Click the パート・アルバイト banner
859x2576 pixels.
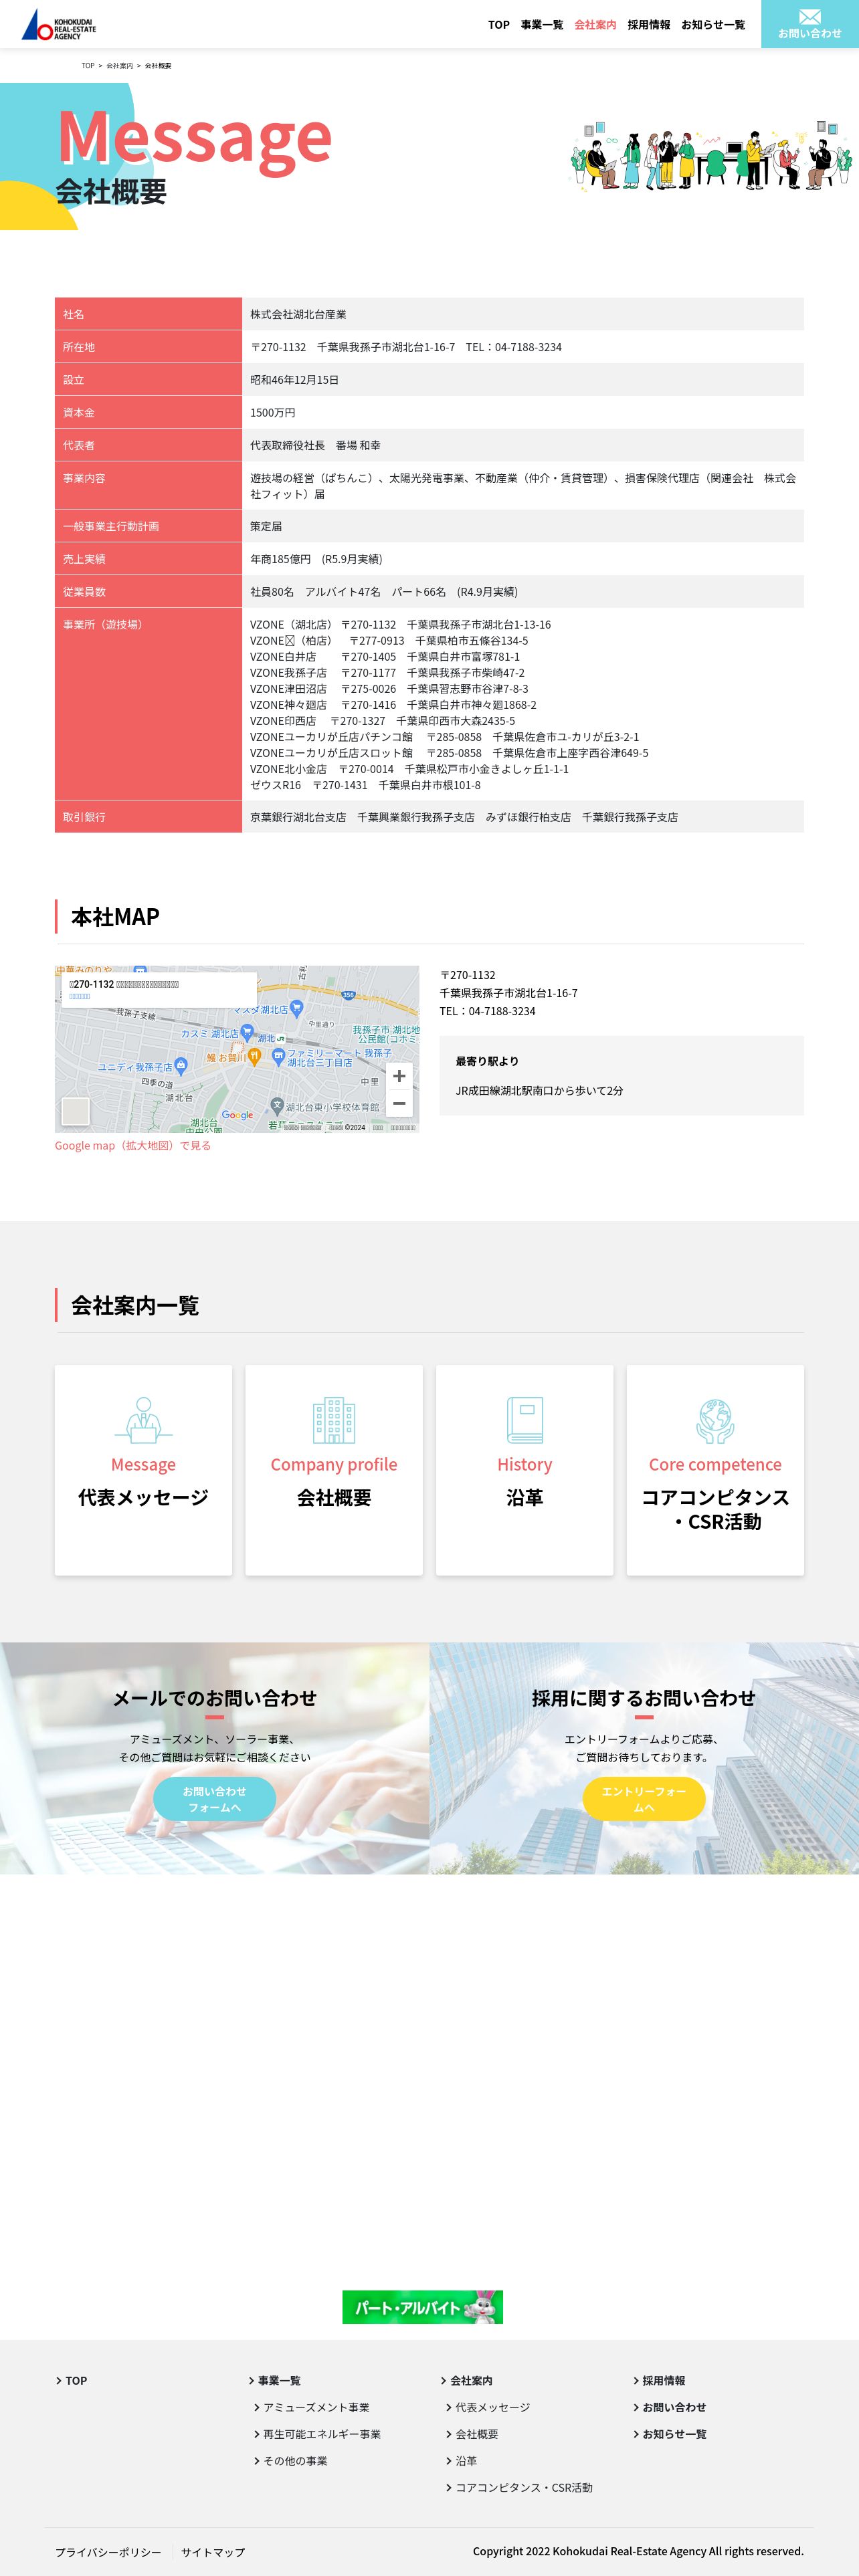click(422, 2307)
